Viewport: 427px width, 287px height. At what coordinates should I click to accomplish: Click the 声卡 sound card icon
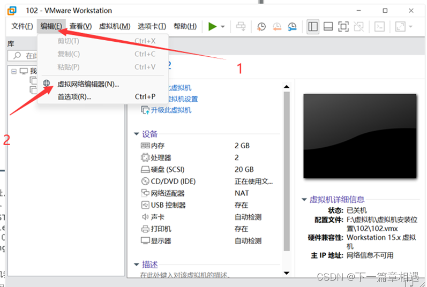pyautogui.click(x=145, y=217)
